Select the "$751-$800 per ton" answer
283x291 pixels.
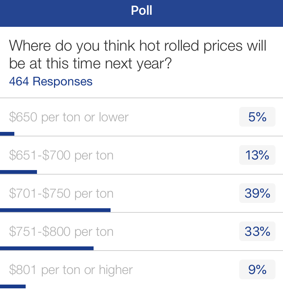[62, 232]
